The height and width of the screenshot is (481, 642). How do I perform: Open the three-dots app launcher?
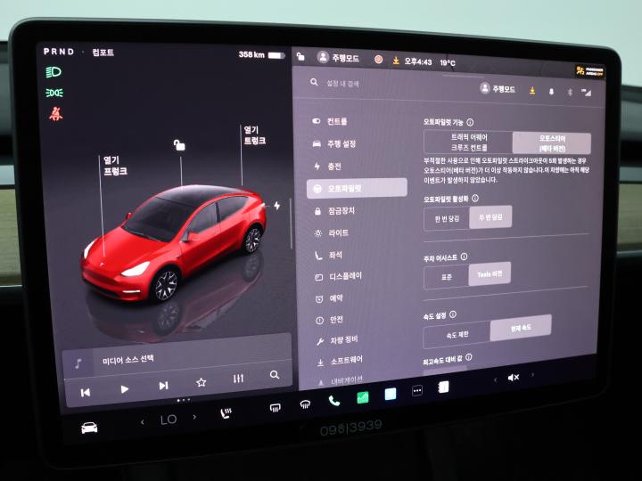[416, 390]
